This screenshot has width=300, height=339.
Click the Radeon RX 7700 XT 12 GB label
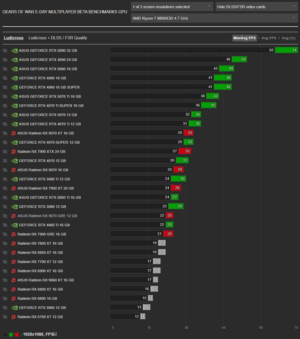point(40,262)
